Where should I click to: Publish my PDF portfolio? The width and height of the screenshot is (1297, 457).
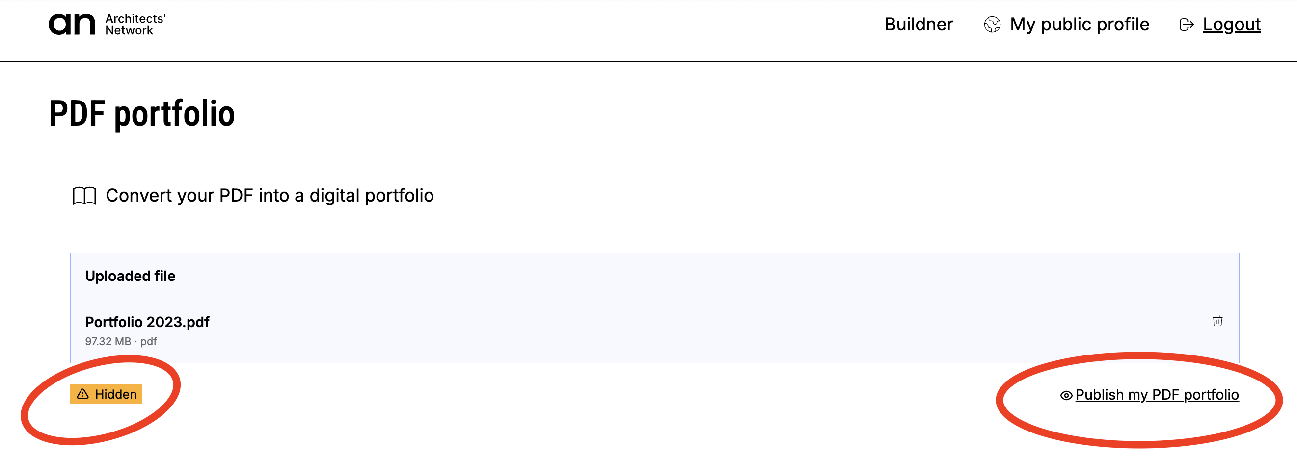(x=1157, y=395)
